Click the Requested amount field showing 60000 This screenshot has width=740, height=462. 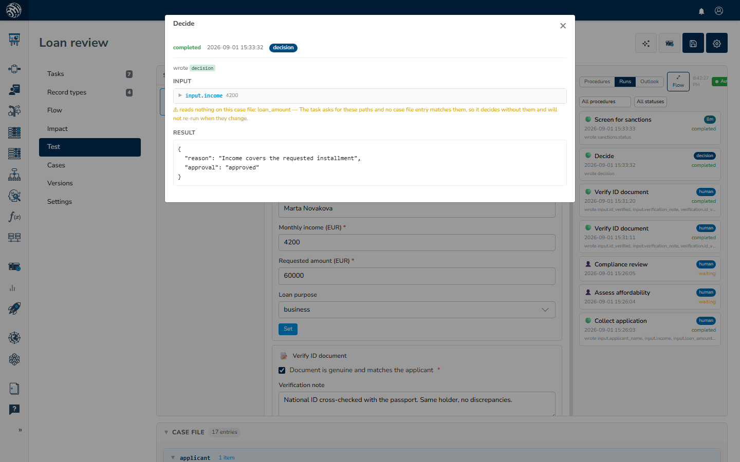coord(417,276)
